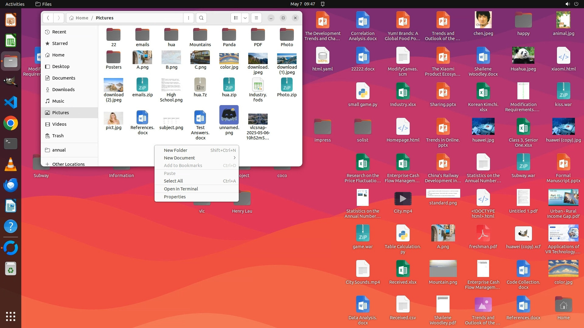Open Downloads in the sidebar
The width and height of the screenshot is (584, 328).
63,89
